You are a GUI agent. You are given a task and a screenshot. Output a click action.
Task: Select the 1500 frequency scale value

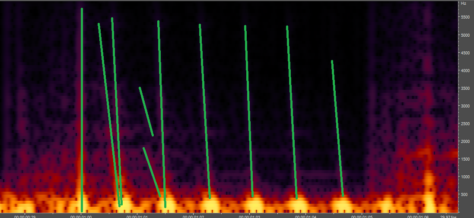tap(465, 159)
